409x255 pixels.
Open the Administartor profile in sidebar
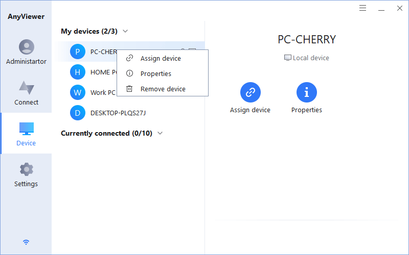27,52
